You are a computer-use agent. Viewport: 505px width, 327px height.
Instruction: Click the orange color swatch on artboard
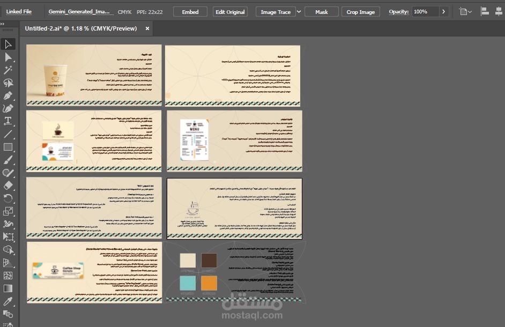[209, 283]
